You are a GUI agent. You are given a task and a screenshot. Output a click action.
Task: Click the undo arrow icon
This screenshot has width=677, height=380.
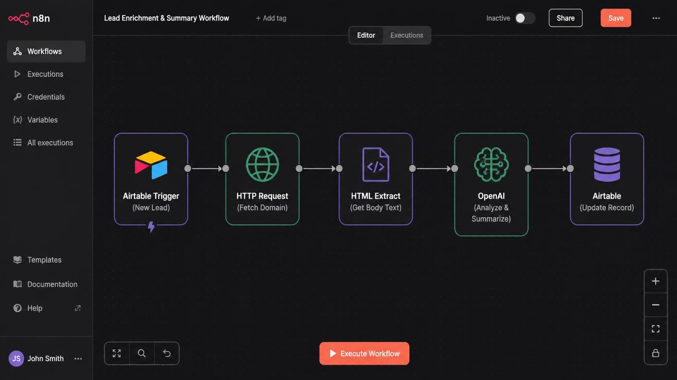[167, 353]
